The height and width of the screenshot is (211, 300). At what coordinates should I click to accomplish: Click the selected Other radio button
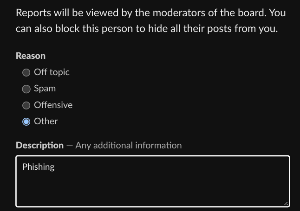click(26, 121)
